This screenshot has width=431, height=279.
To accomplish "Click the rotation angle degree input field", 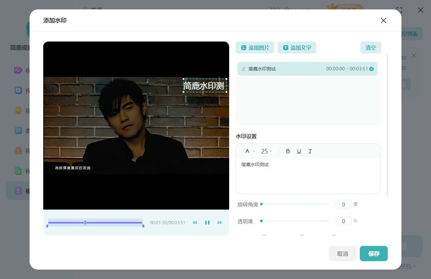I will coord(344,204).
